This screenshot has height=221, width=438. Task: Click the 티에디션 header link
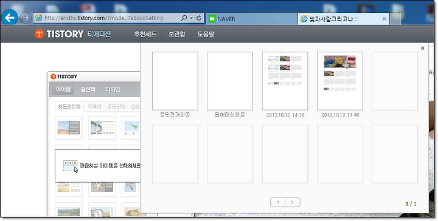[99, 34]
